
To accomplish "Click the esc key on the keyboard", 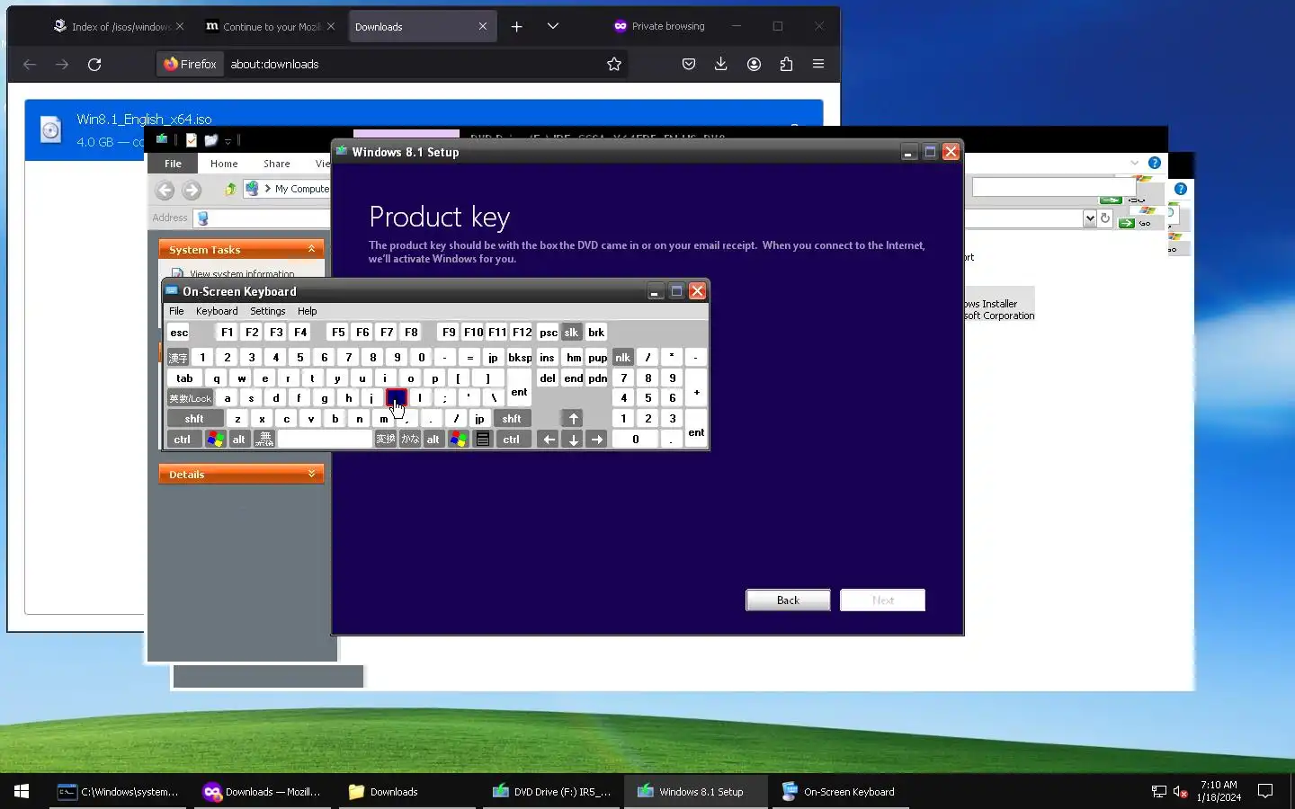I will 179,333.
